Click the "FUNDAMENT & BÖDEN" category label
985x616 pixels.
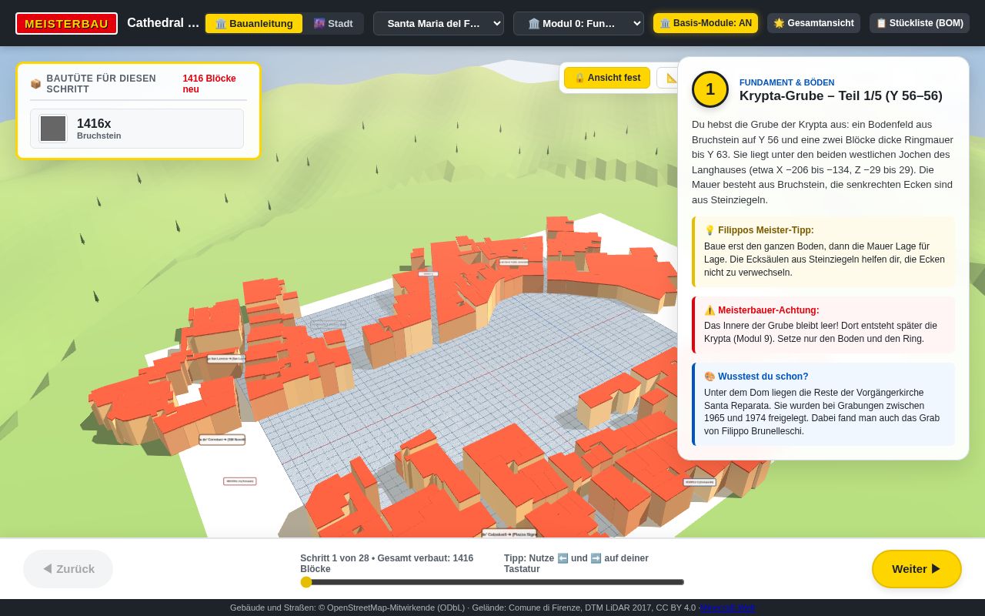click(786, 82)
